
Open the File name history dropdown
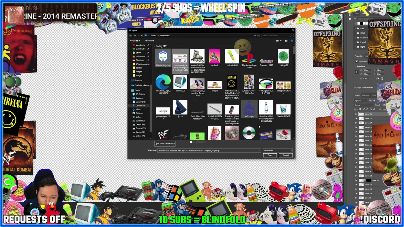pos(259,151)
